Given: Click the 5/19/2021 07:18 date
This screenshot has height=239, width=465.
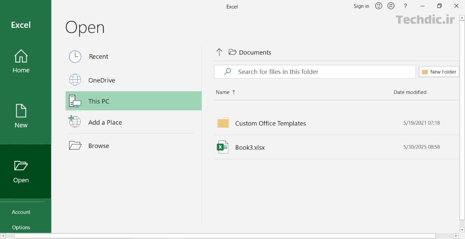Looking at the screenshot, I should (x=422, y=123).
